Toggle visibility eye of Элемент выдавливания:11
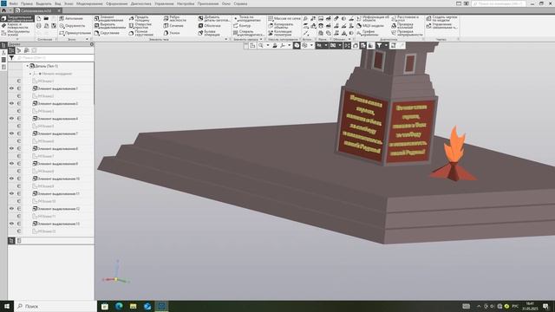555x312 pixels. pos(11,193)
